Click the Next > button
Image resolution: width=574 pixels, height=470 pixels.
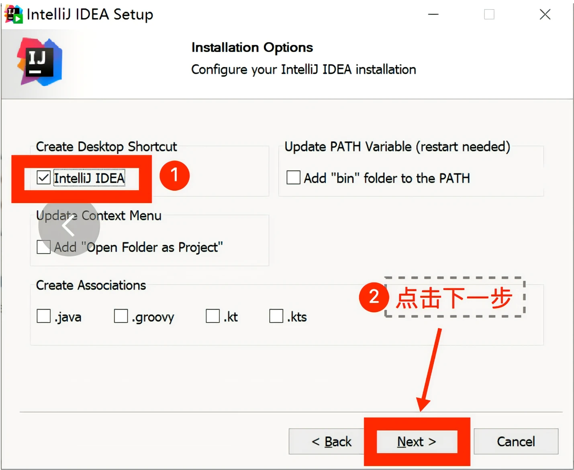(x=417, y=442)
